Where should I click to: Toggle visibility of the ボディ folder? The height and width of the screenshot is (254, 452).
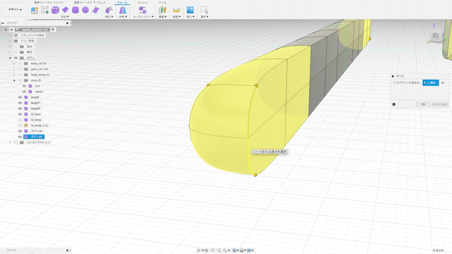(x=16, y=58)
